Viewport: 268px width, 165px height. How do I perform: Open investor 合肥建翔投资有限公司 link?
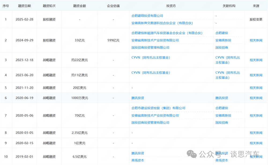147,16
